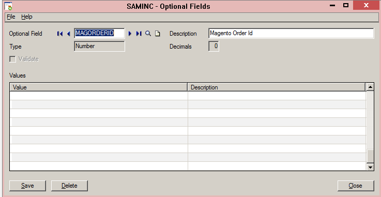Image resolution: width=381 pixels, height=197 pixels.
Task: Open the File menu
Action: click(x=11, y=17)
